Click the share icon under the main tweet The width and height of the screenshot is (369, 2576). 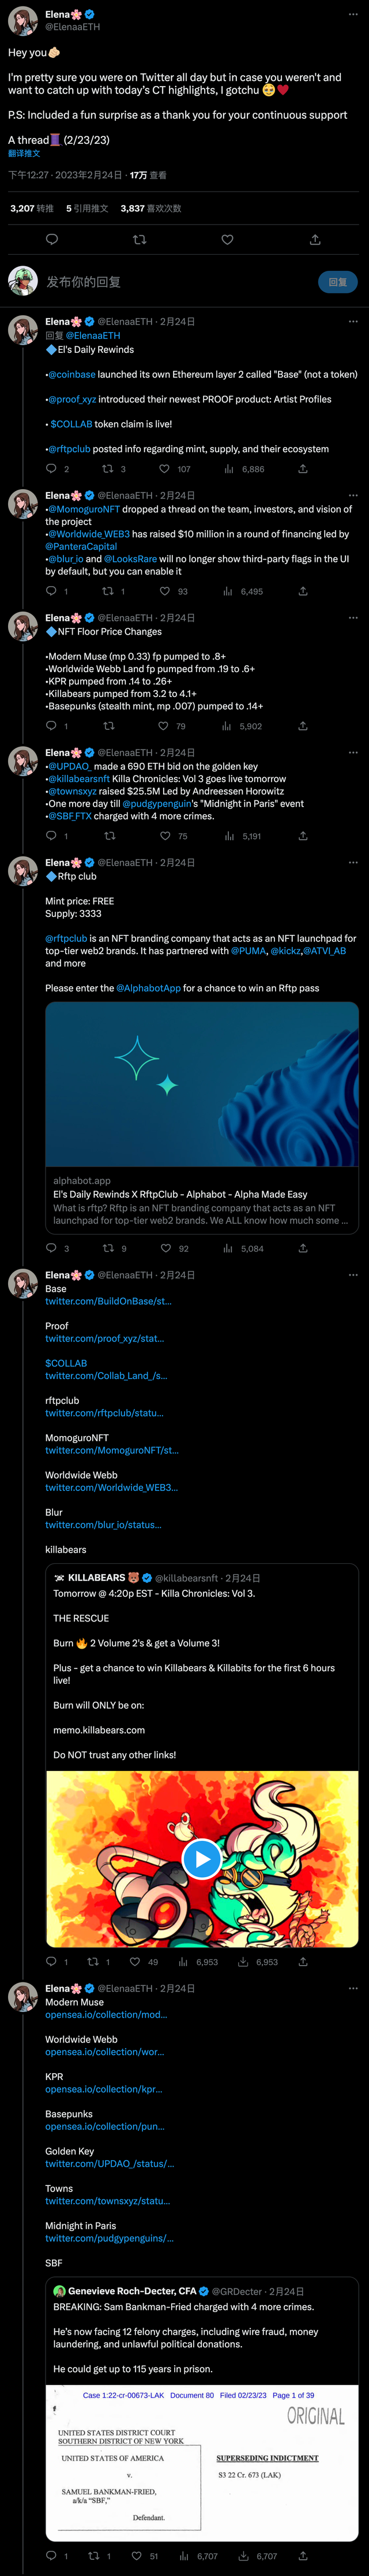[x=315, y=240]
